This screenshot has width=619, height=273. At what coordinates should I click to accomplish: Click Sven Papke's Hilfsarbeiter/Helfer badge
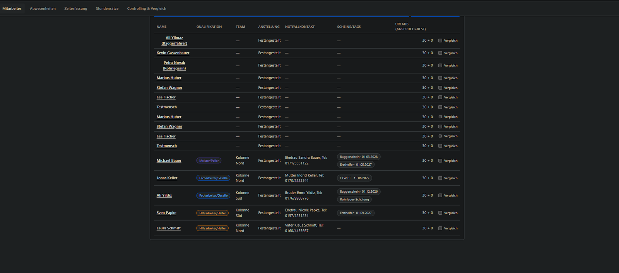click(x=212, y=213)
